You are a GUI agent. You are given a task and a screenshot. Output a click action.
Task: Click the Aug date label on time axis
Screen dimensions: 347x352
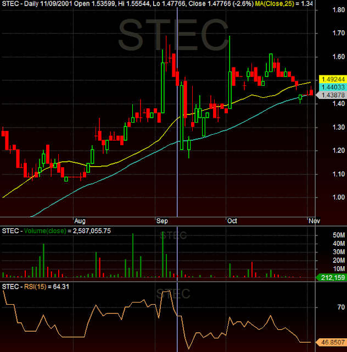click(x=80, y=221)
